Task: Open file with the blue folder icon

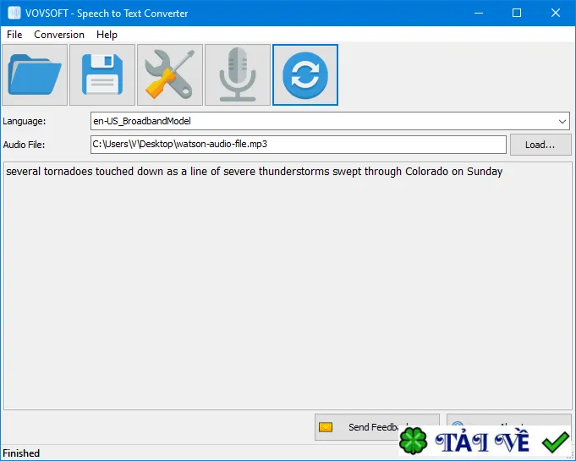Action: [x=35, y=75]
